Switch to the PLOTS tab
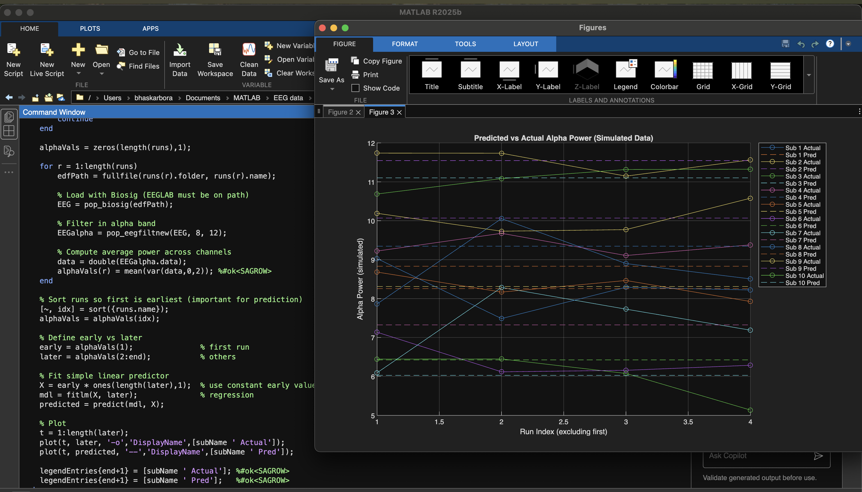 [90, 29]
